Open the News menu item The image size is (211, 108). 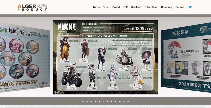[96, 7]
